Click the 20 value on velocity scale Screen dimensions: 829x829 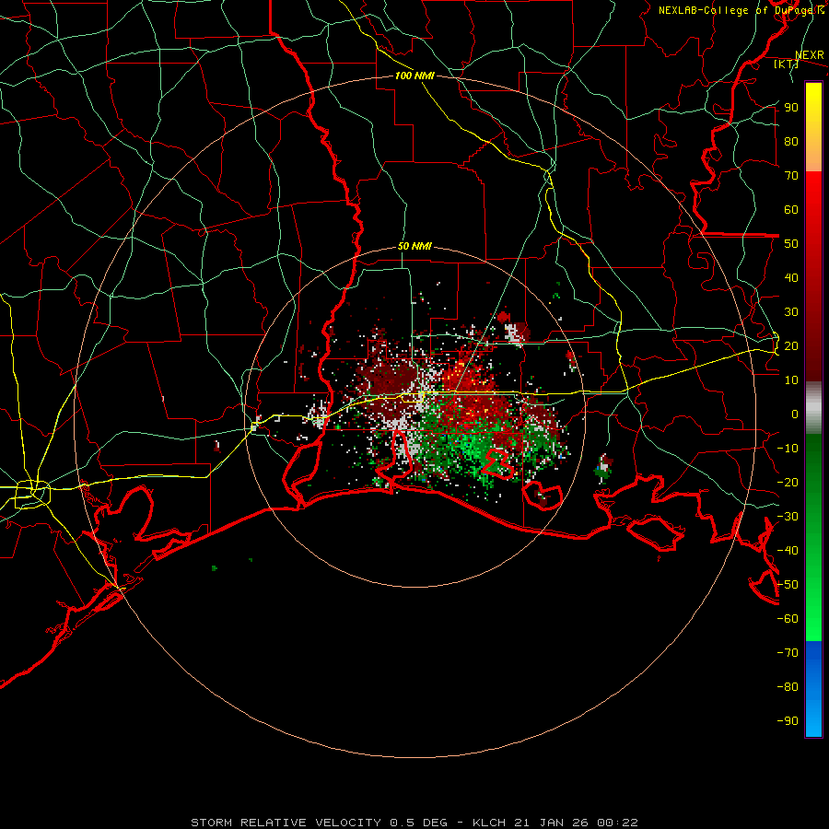pyautogui.click(x=791, y=346)
